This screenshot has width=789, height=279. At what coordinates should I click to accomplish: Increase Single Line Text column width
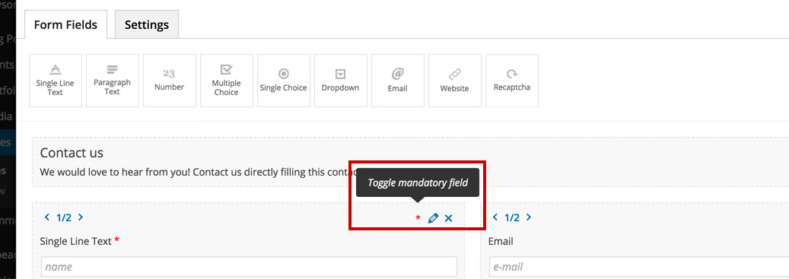pyautogui.click(x=81, y=217)
